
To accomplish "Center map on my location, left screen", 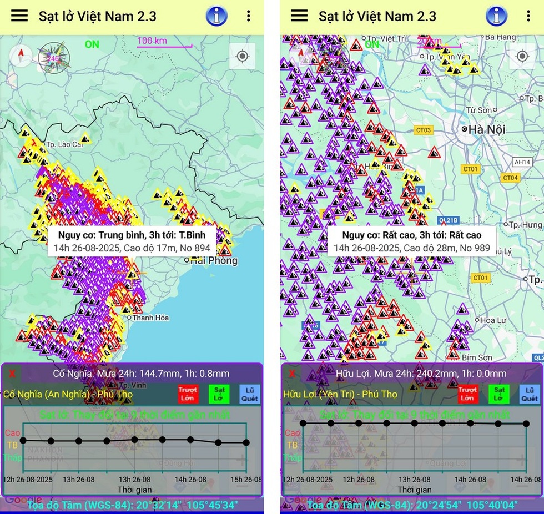I will click(x=242, y=56).
